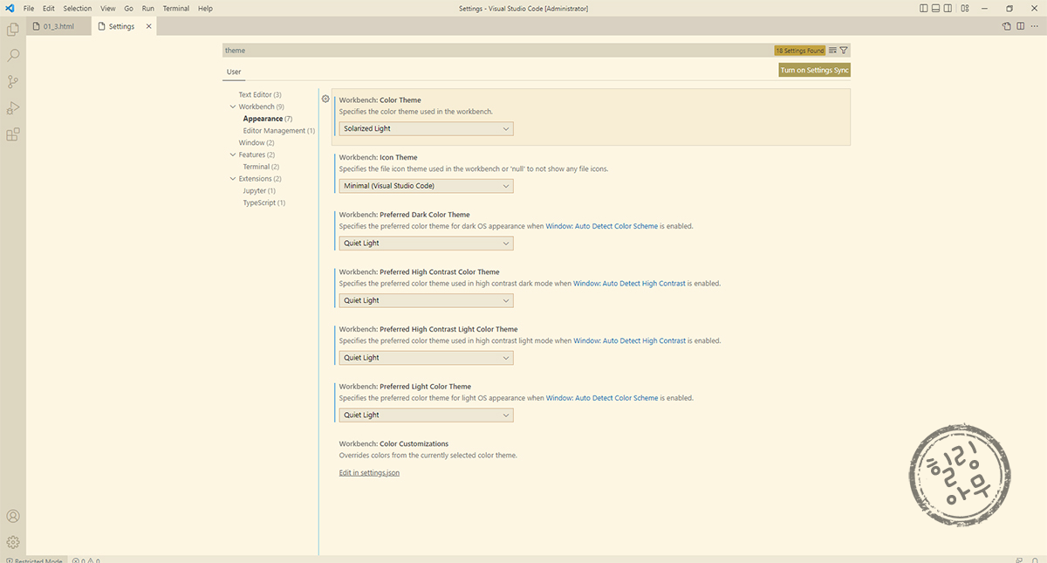1047x563 pixels.
Task: Select Terminal (2) in settings tree
Action: pyautogui.click(x=261, y=167)
